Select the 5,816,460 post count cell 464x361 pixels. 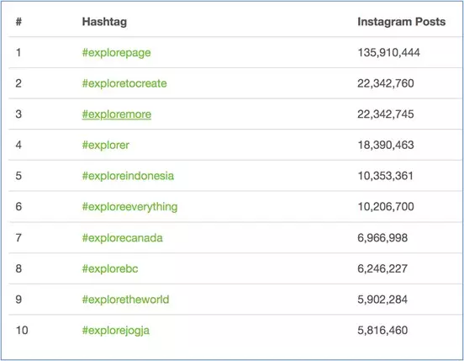click(x=382, y=330)
